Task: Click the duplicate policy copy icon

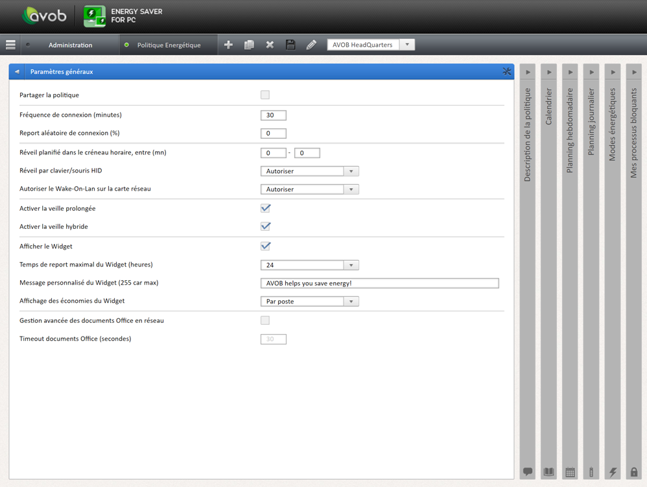Action: click(249, 45)
